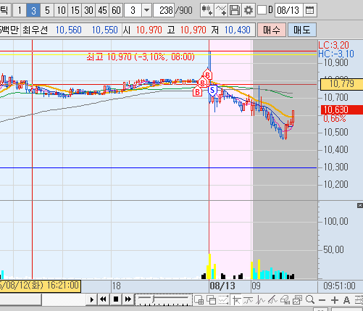This screenshot has width=363, height=311.
Task: Click the plus zoom-in icon
Action: [335, 300]
